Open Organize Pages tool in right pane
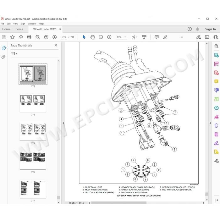 click(216, 64)
